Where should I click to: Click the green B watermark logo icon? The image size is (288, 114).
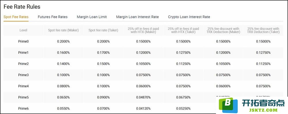(x=228, y=105)
